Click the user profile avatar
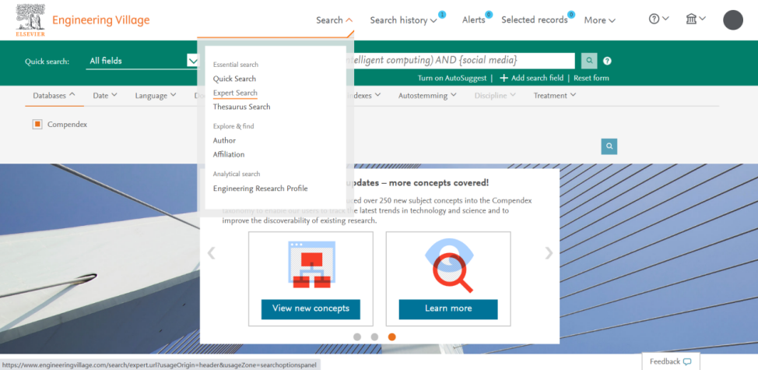This screenshot has height=370, width=758. tap(733, 19)
